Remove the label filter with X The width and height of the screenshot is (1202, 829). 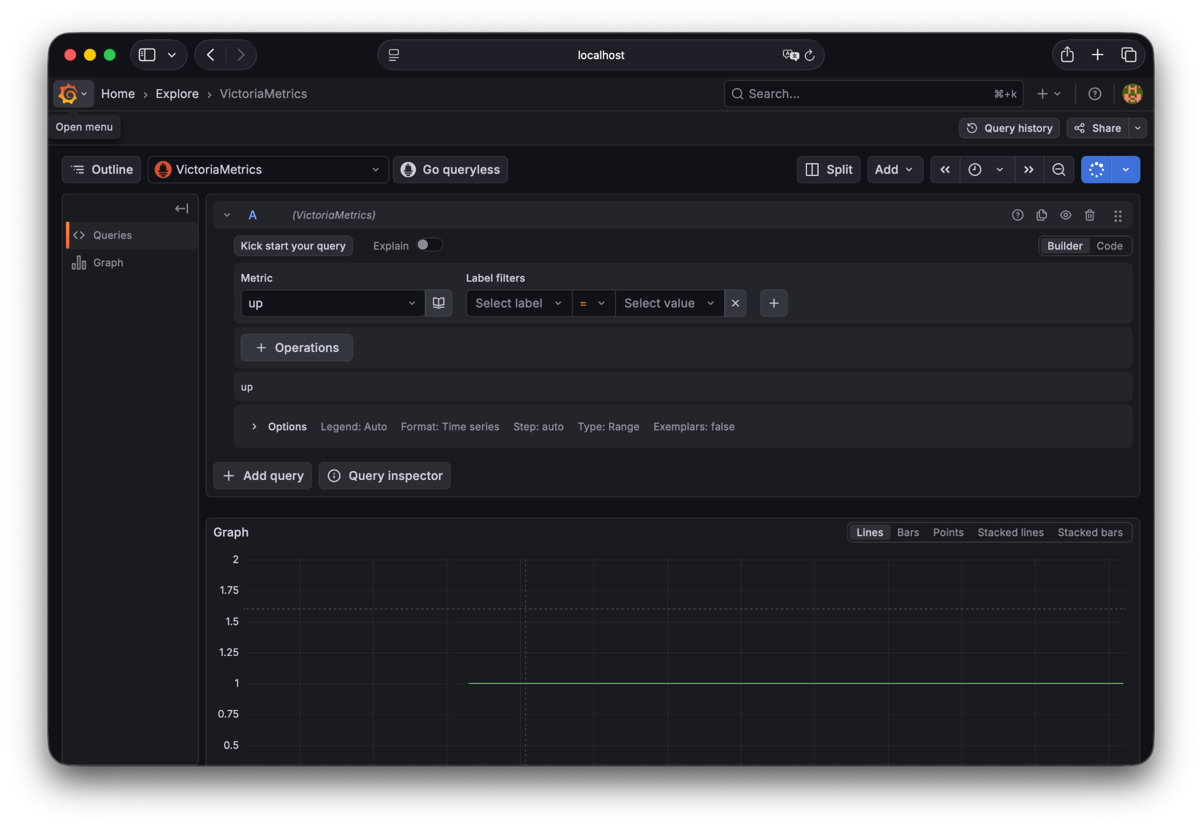(735, 303)
